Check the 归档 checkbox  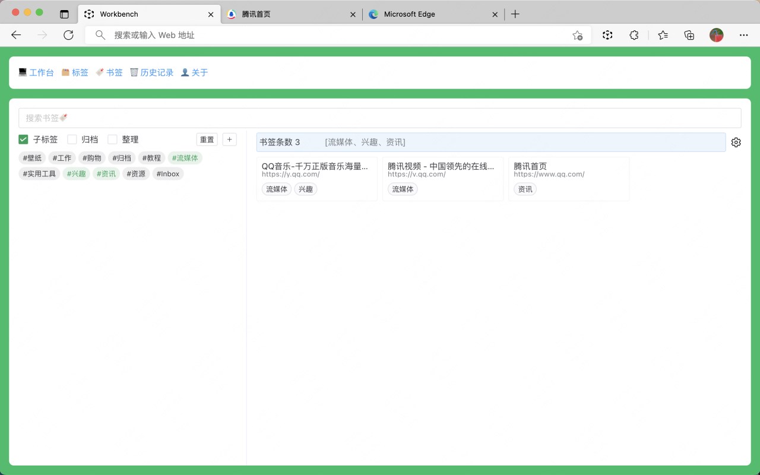pyautogui.click(x=72, y=140)
